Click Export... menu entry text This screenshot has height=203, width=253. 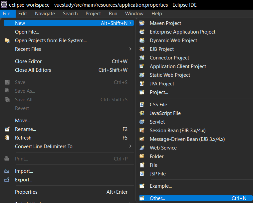24,180
